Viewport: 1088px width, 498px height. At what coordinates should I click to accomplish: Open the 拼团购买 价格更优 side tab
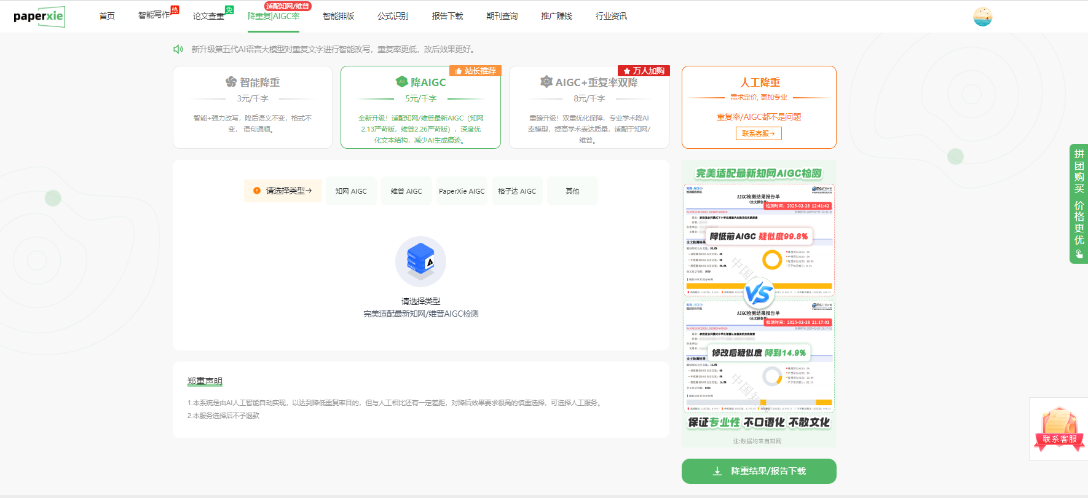(1079, 204)
